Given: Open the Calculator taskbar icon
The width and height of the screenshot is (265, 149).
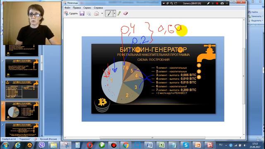Looking at the screenshot, I should pyautogui.click(x=77, y=145).
